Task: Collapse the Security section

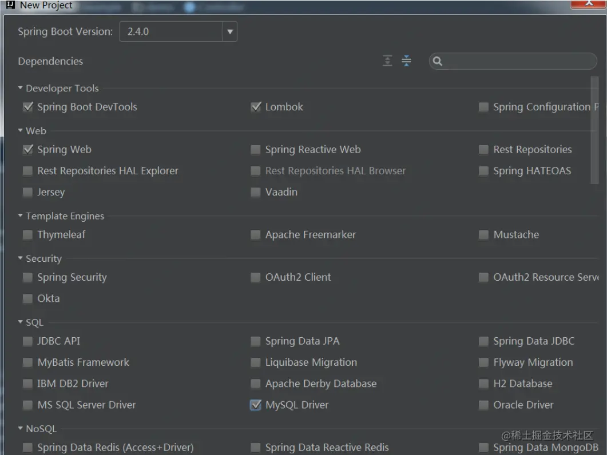Action: 21,258
